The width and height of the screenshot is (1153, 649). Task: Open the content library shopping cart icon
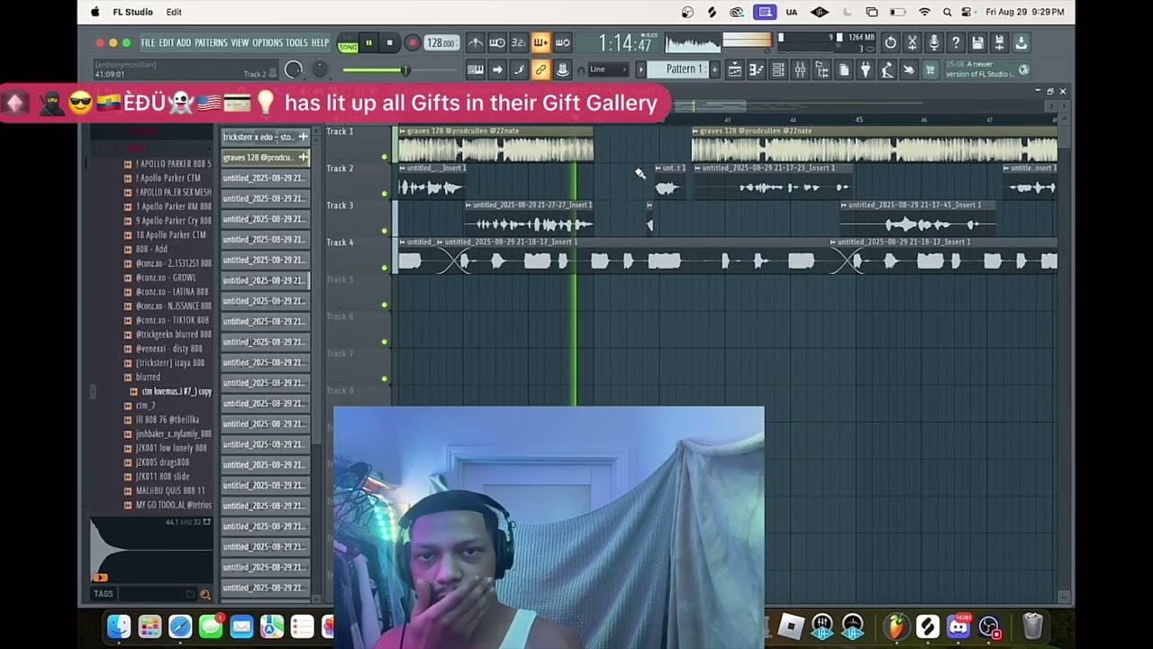(931, 69)
